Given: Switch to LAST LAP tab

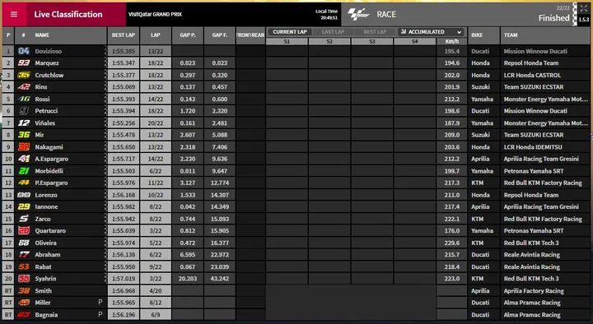Looking at the screenshot, I should coord(333,32).
